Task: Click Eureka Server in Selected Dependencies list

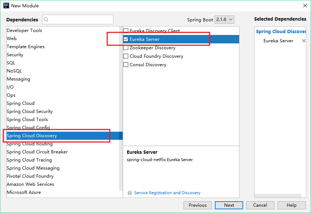Action: click(x=278, y=41)
